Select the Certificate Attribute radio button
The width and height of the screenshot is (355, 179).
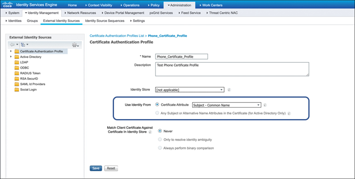(157, 104)
